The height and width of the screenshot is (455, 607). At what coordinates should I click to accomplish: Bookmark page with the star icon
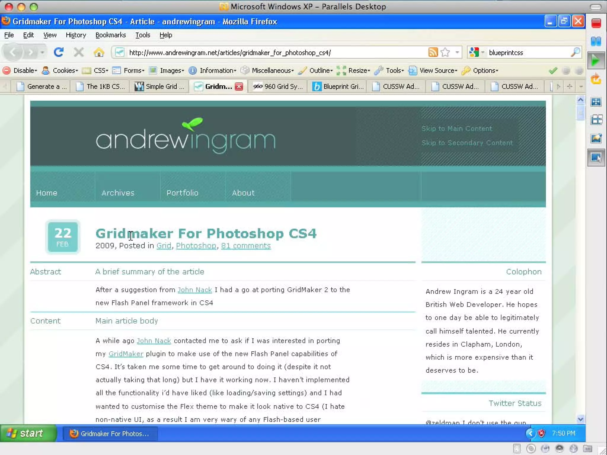click(x=445, y=52)
